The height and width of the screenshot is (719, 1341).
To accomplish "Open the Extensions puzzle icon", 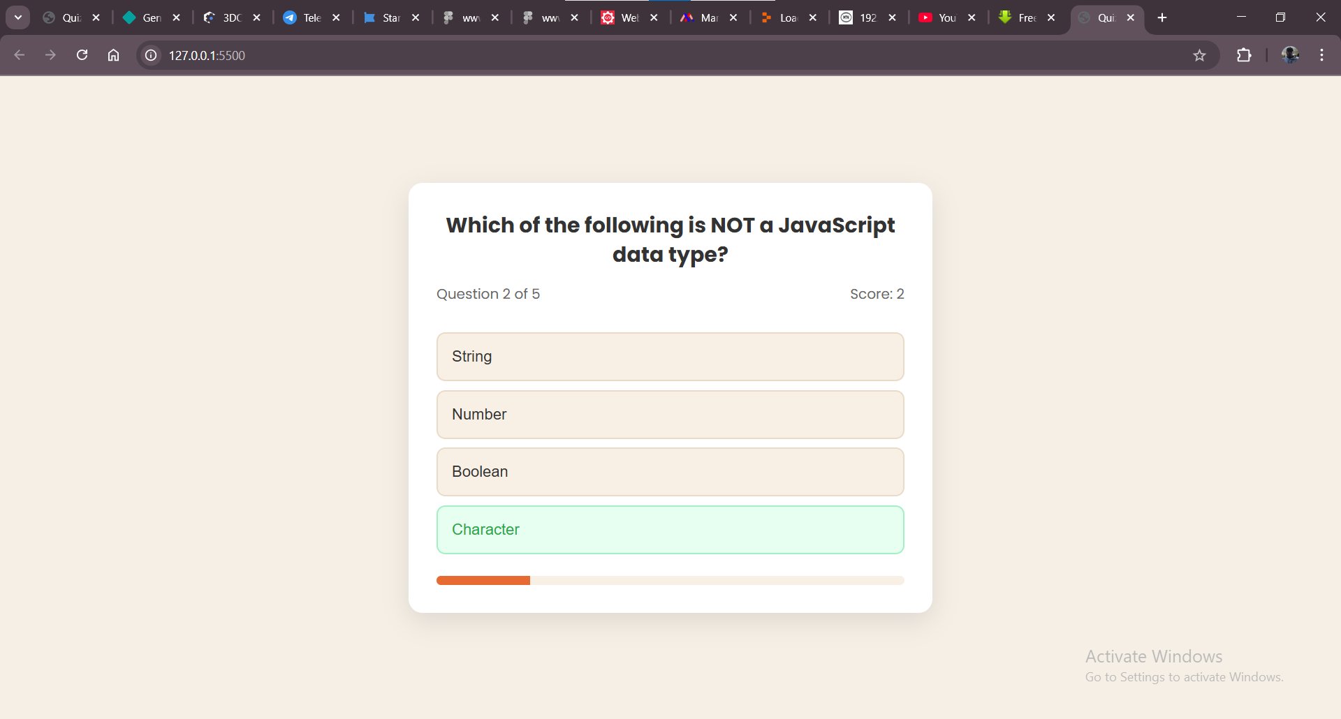I will point(1244,55).
